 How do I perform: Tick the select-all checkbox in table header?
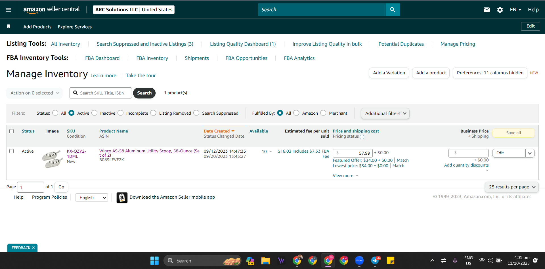click(x=12, y=131)
